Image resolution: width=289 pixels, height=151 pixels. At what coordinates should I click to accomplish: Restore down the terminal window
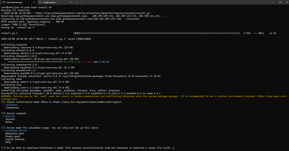click(x=280, y=2)
